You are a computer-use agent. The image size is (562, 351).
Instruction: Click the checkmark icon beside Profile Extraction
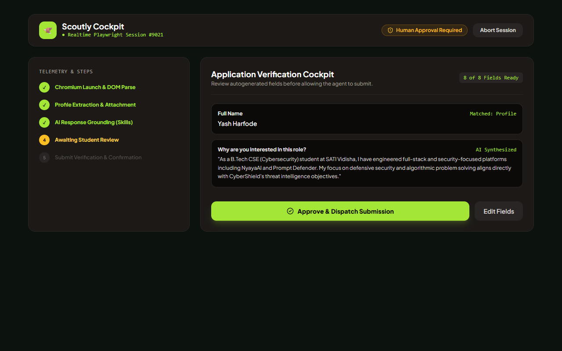click(44, 105)
